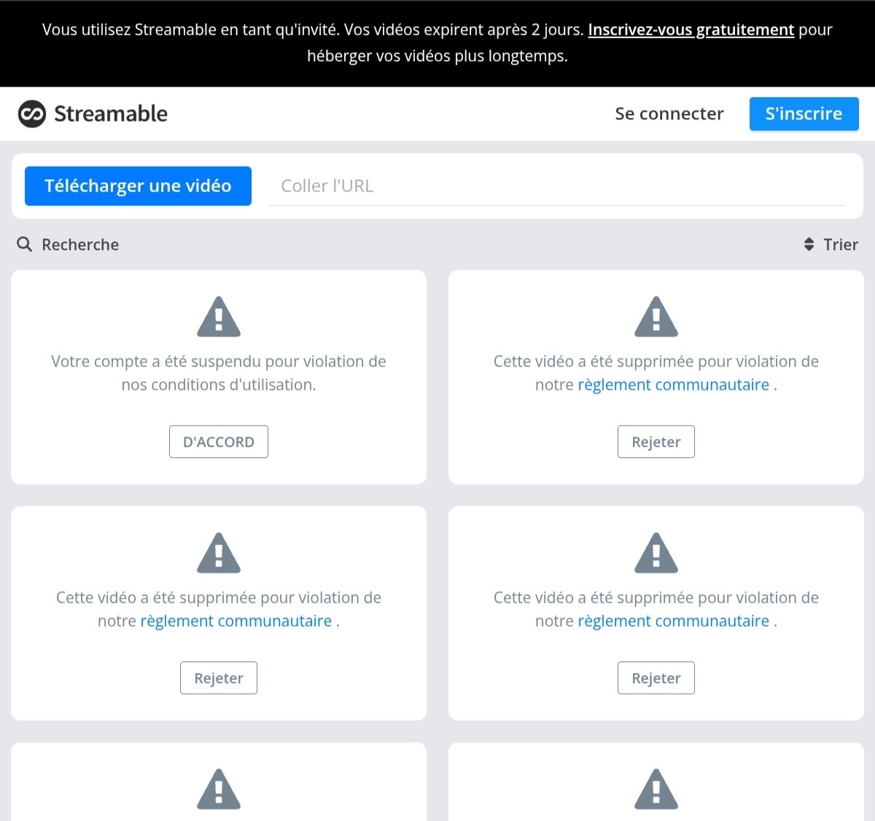Focus the Coller l'URL input field
This screenshot has height=821, width=875.
click(x=556, y=186)
